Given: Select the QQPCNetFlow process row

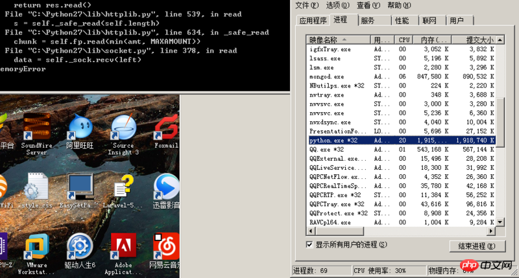Looking at the screenshot, I should [x=402, y=177].
